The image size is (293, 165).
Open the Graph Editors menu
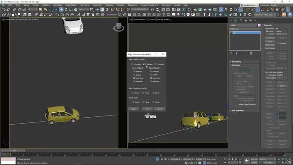point(71,5)
